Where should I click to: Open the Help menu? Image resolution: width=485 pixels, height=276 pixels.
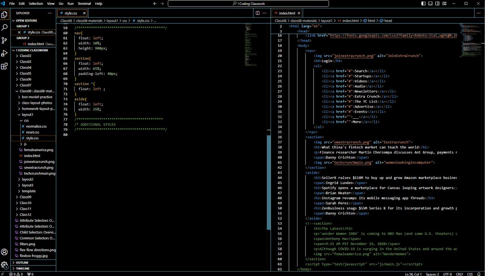click(x=99, y=4)
